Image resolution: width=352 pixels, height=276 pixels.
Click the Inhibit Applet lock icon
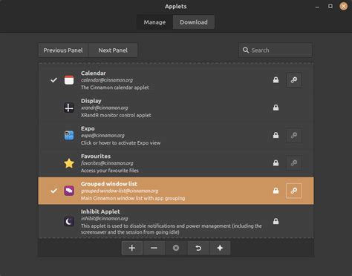(276, 221)
